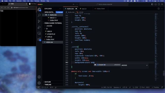This screenshot has width=165, height=93.
Task: Switch to the app.js editor tab
Action: coord(84,9)
